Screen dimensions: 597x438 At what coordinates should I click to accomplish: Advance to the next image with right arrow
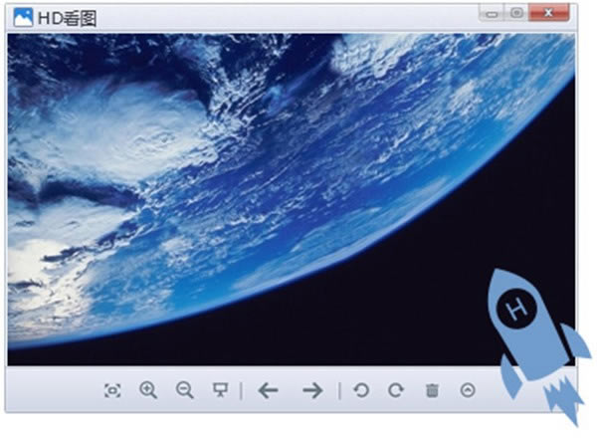tap(313, 390)
